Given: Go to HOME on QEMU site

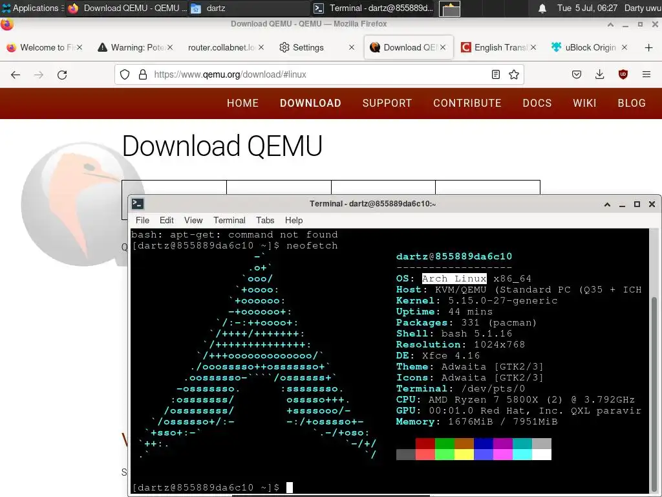Looking at the screenshot, I should [243, 103].
